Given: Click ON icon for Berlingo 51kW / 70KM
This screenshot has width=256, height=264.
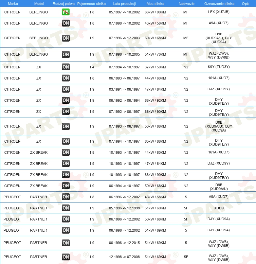Looking at the screenshot, I should pyautogui.click(x=66, y=54).
